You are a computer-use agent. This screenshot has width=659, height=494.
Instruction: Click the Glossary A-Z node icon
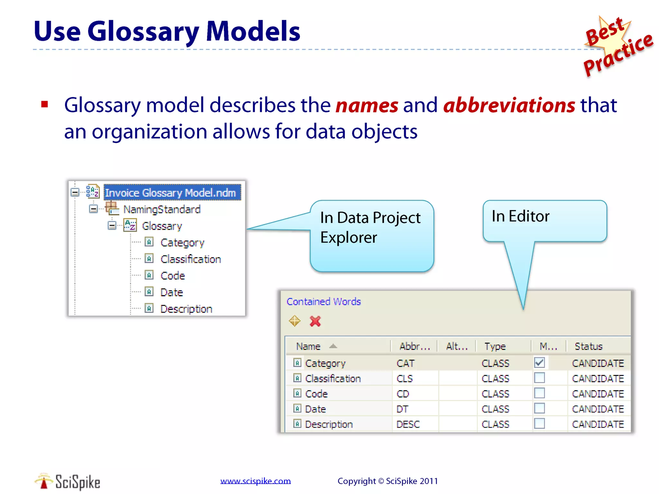[x=130, y=225]
